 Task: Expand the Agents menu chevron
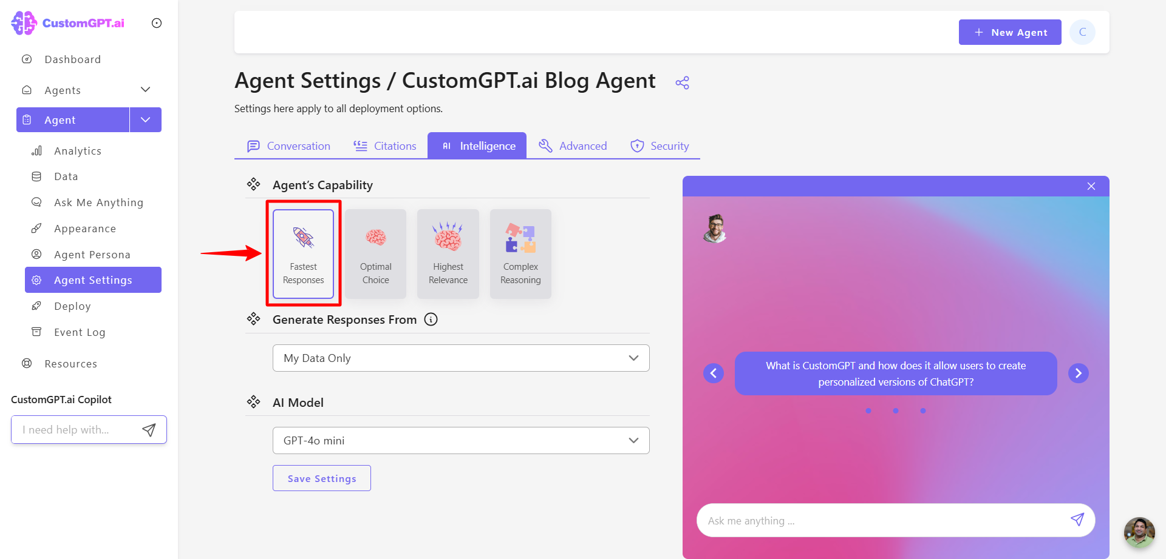pyautogui.click(x=146, y=90)
